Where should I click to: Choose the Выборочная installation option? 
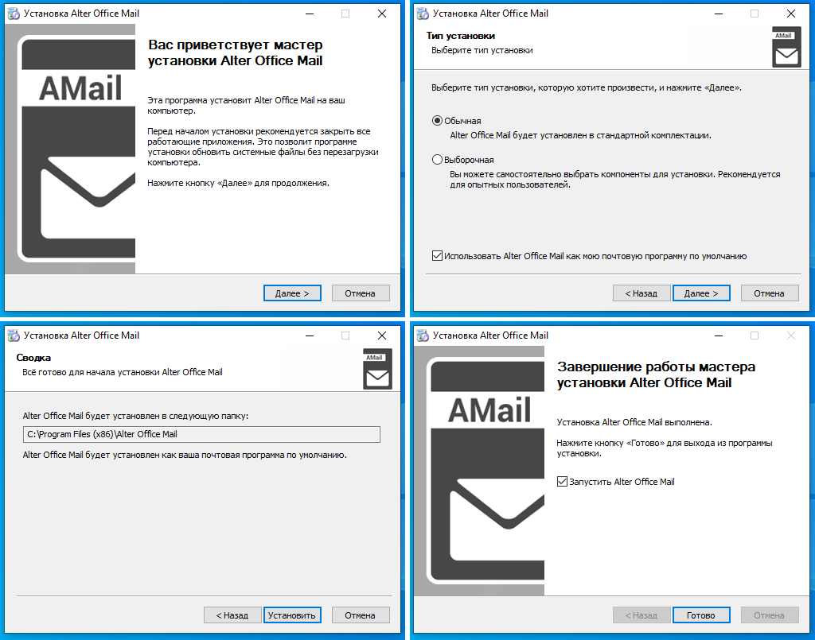point(437,160)
